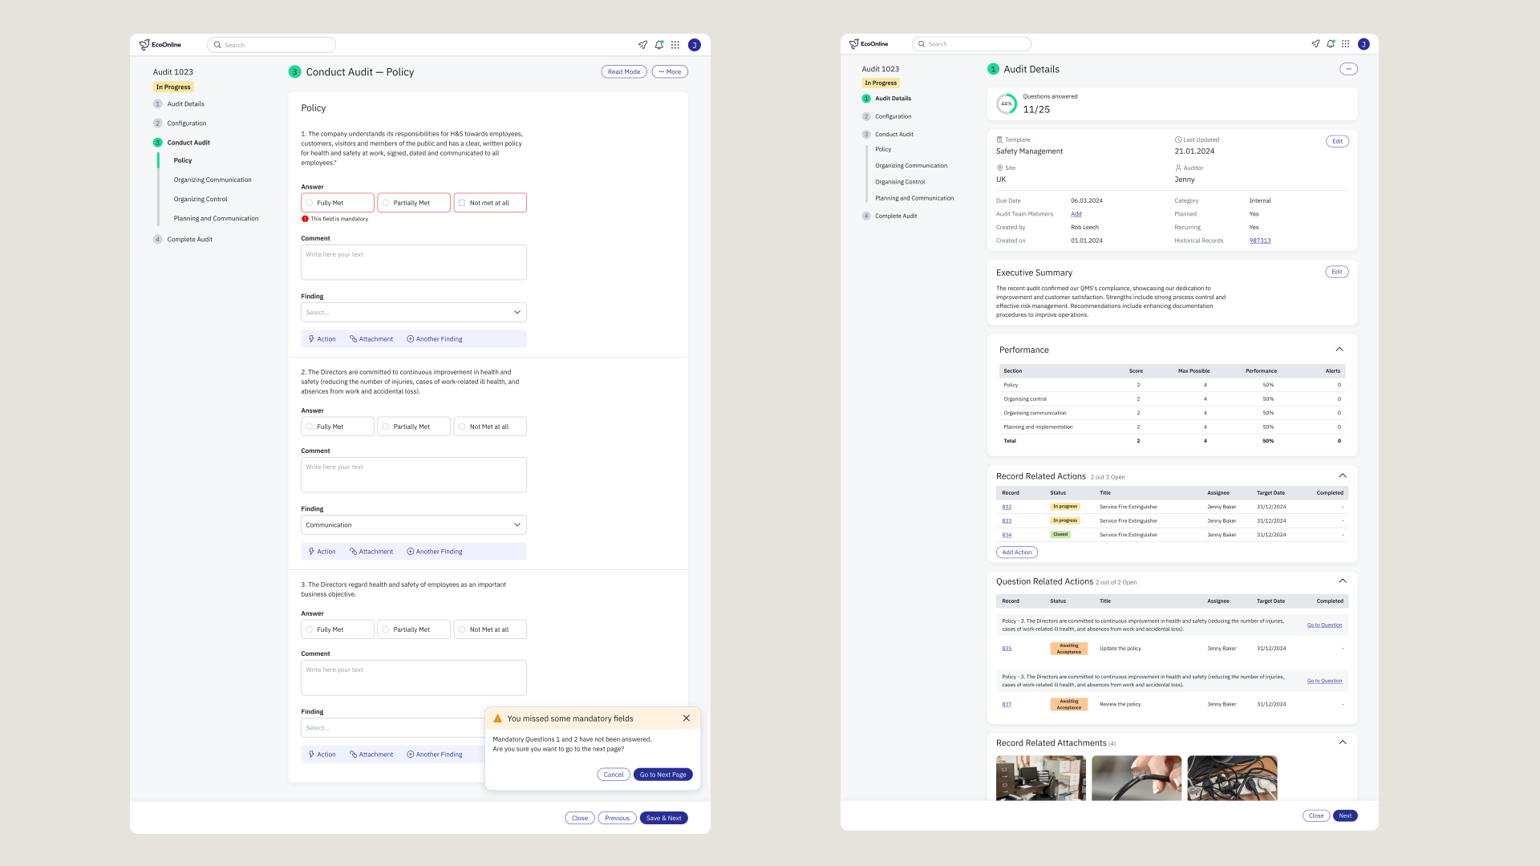Open the ellipsis menu on Audit Details
Image resolution: width=1540 pixels, height=866 pixels.
pyautogui.click(x=1348, y=69)
